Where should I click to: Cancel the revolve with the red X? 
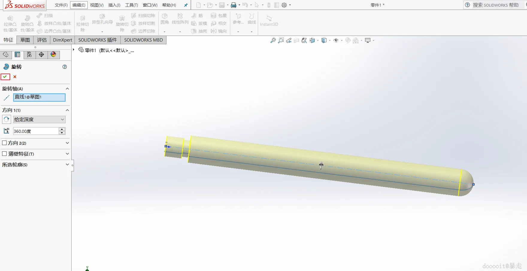(x=15, y=77)
